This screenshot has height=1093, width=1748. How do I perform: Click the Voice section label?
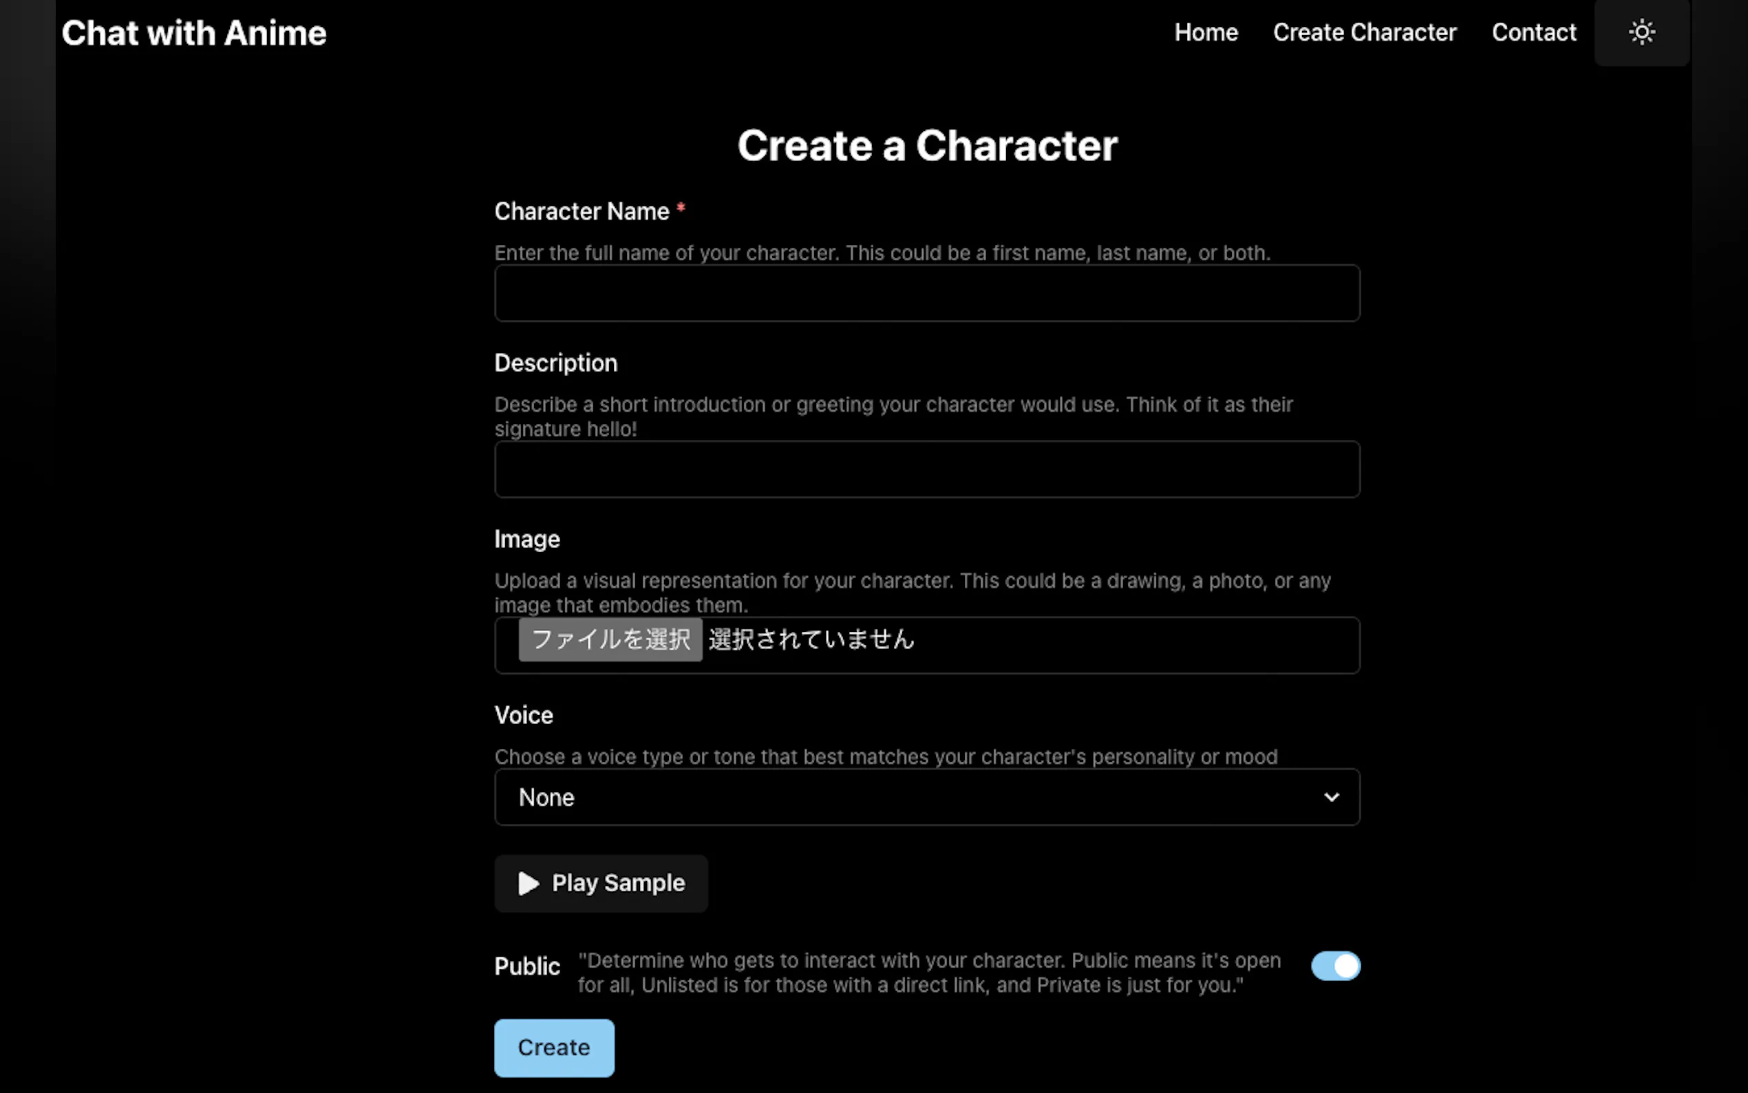click(x=523, y=715)
